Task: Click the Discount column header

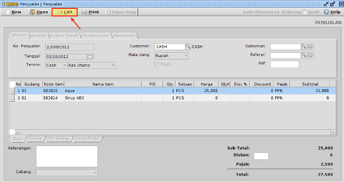Action: click(x=262, y=84)
